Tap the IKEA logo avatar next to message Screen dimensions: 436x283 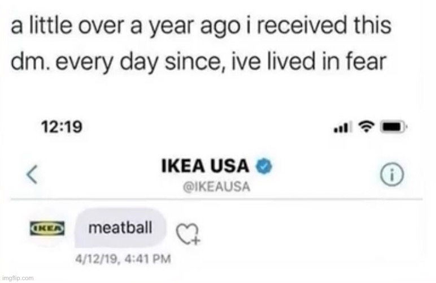click(x=47, y=229)
